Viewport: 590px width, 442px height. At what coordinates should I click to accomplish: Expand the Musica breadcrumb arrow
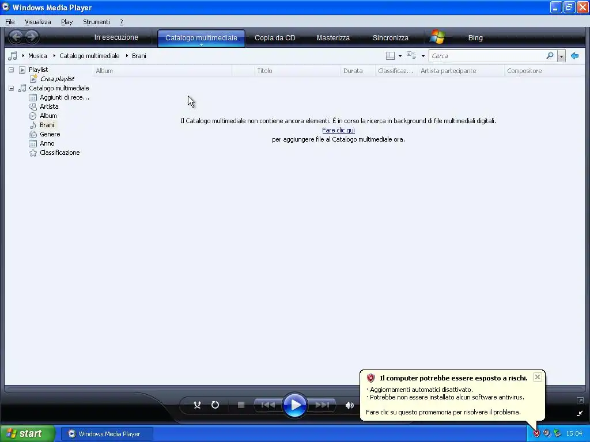tap(23, 56)
